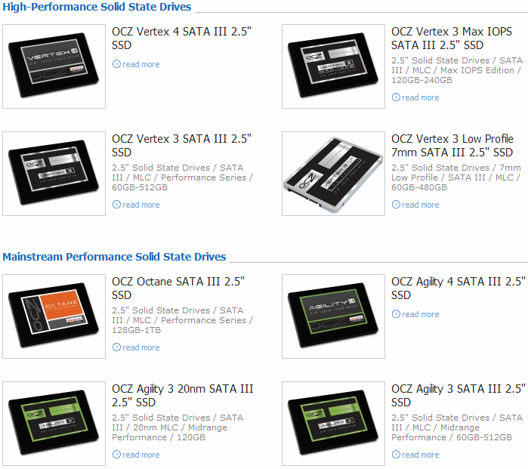The width and height of the screenshot is (528, 469).
Task: Open the Agility 3 20nm product image
Action: 54,424
